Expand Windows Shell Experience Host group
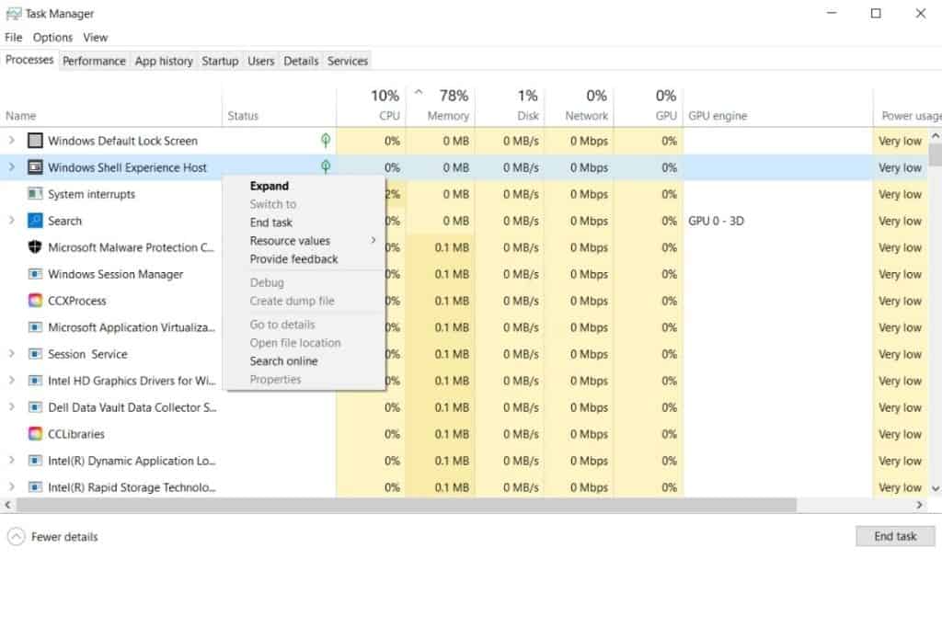This screenshot has height=628, width=942. pos(11,167)
